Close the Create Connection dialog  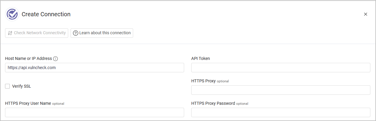click(x=366, y=14)
